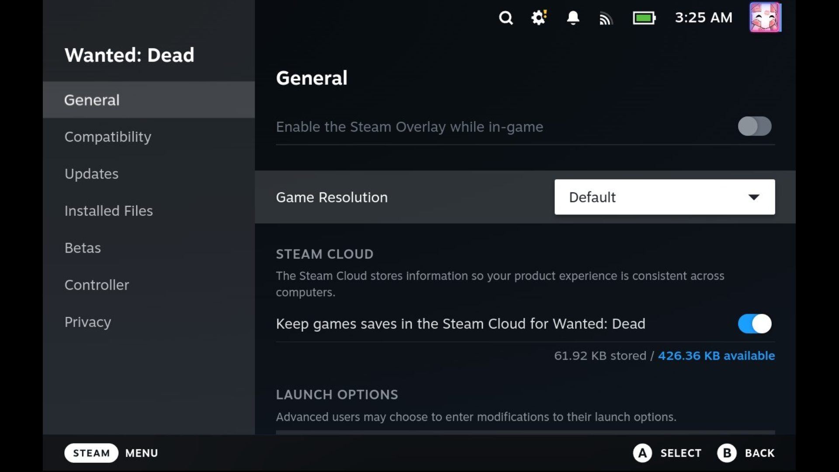
Task: Disable Steam Cloud saves for Wanted: Dead
Action: (x=755, y=323)
